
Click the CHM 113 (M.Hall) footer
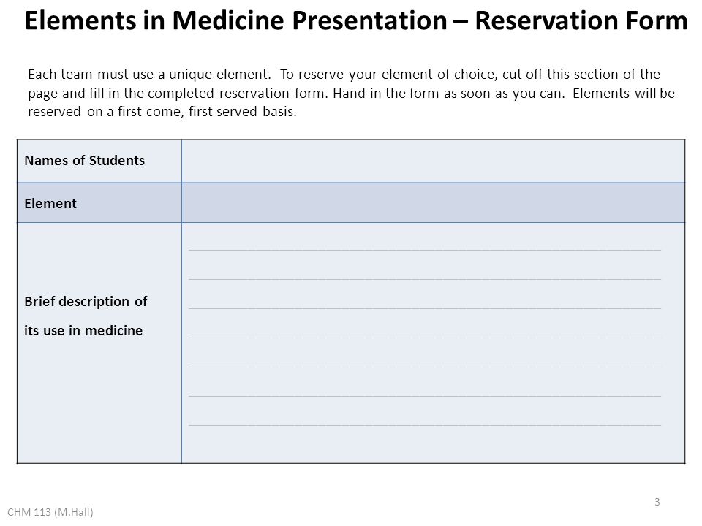pos(50,512)
